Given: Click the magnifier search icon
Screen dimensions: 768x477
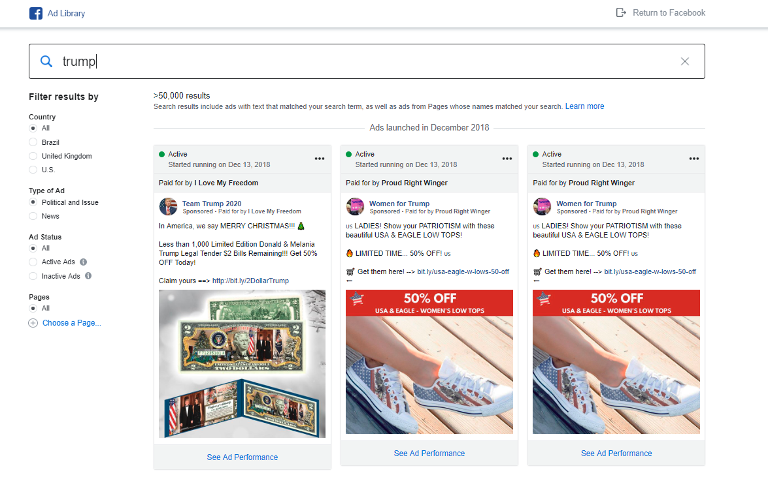Looking at the screenshot, I should (46, 61).
